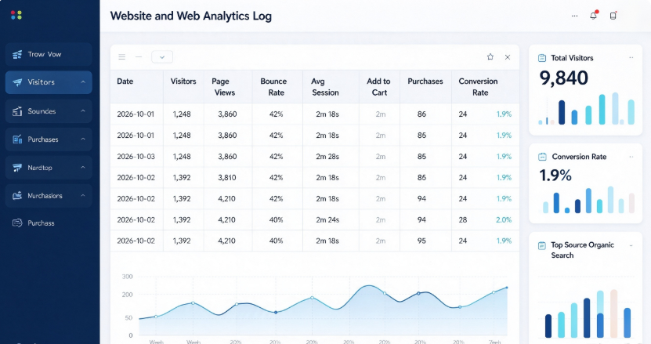651x344 pixels.
Task: Select Purchases in sidebar
Action: (49, 139)
